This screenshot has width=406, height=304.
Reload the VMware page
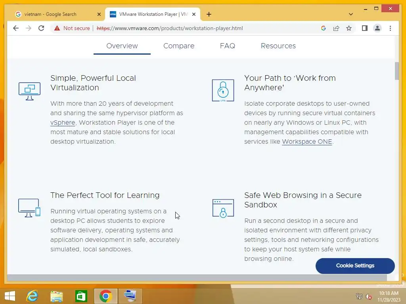(x=41, y=28)
